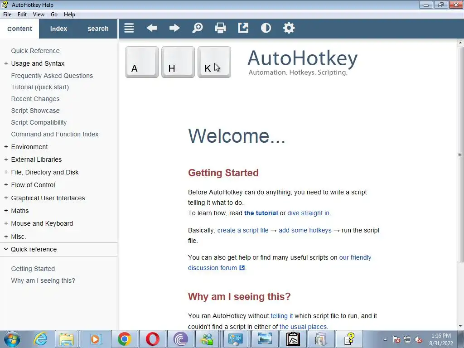Click the content vertical scrollbar thumb
The image size is (464, 348).
point(460,154)
